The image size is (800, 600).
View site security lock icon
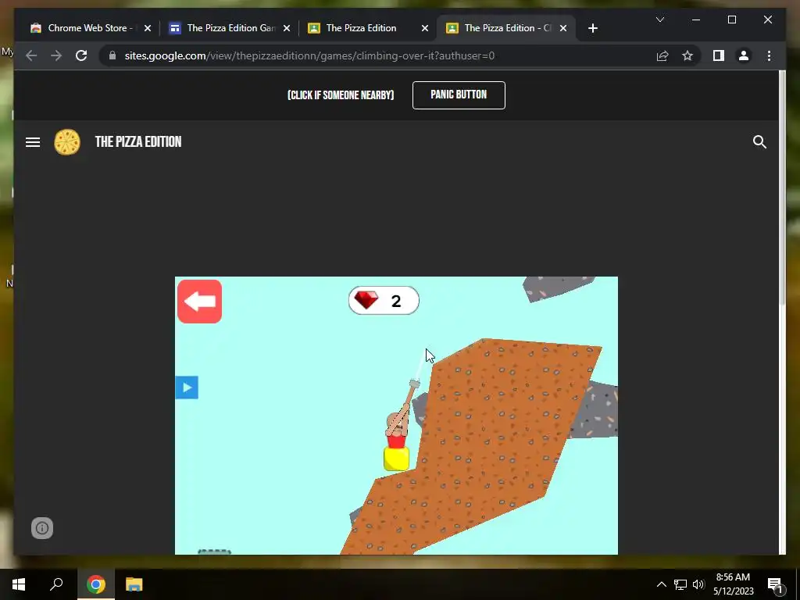point(112,55)
